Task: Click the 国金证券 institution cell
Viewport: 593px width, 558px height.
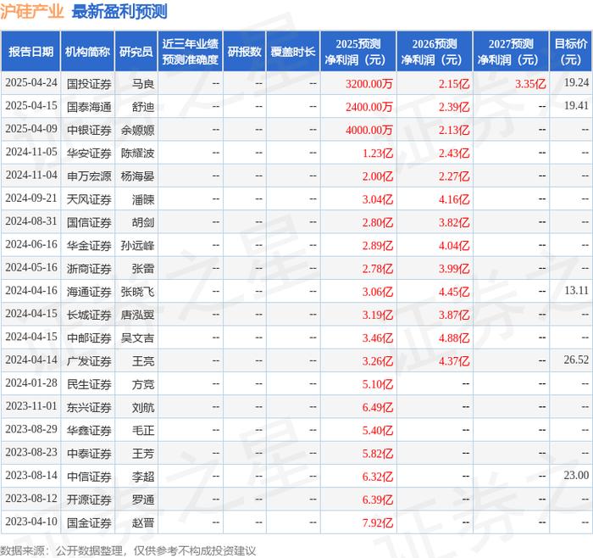Action: (x=89, y=522)
